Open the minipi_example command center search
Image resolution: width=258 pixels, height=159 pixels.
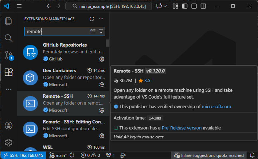point(109,6)
